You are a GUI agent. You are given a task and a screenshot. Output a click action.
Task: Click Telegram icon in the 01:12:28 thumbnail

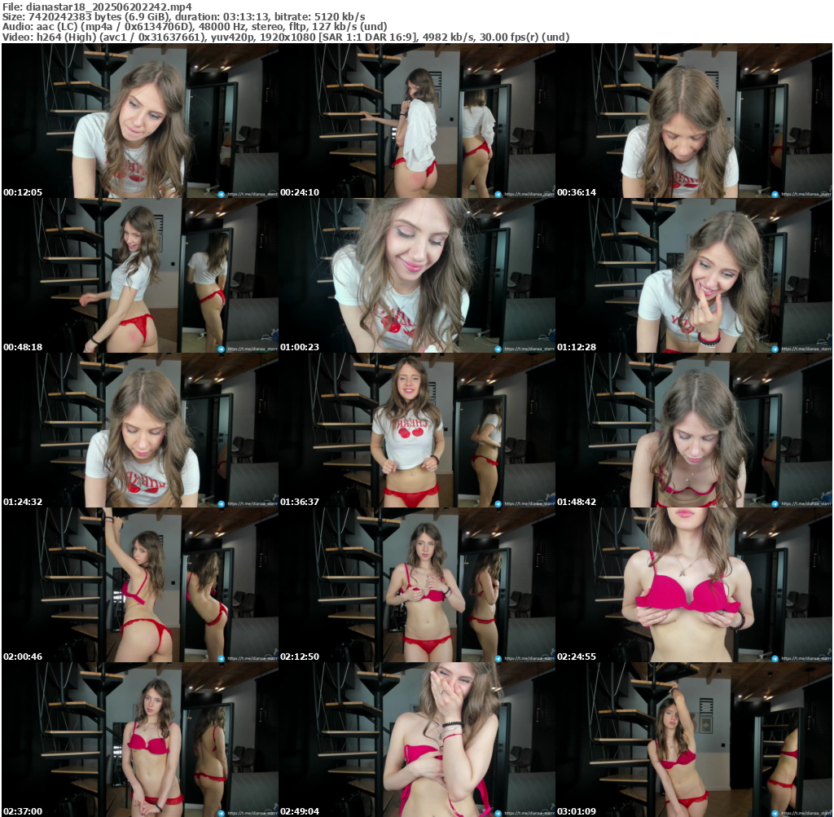point(775,349)
